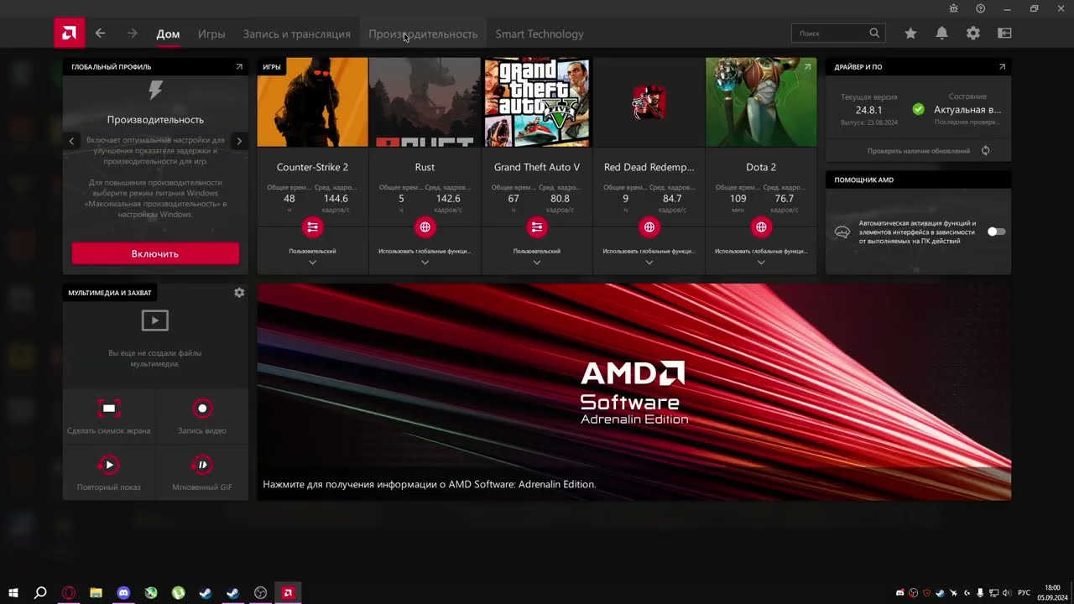Expand Dota 2 profile dropdown chevron
Image resolution: width=1074 pixels, height=604 pixels.
761,263
